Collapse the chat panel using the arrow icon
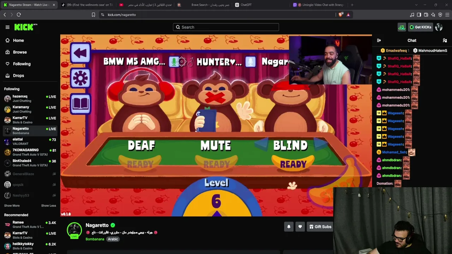This screenshot has height=254, width=452. tap(379, 41)
